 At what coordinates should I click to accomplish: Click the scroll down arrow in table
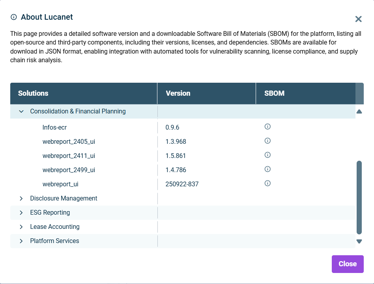pos(359,241)
